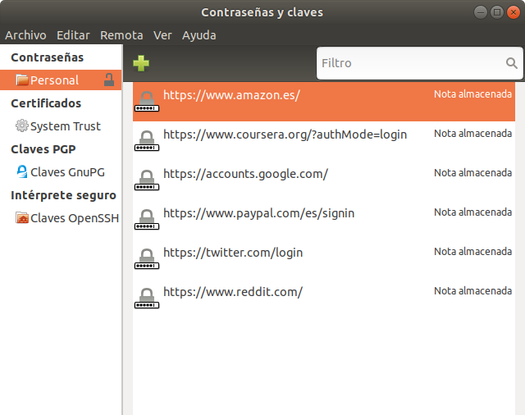
Task: Click the Claves OpenSSH folder icon
Action: [22, 218]
